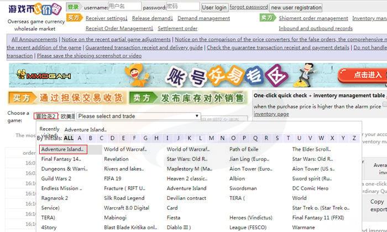
Task: Choose Path of Exile in game list
Action: click(x=244, y=149)
